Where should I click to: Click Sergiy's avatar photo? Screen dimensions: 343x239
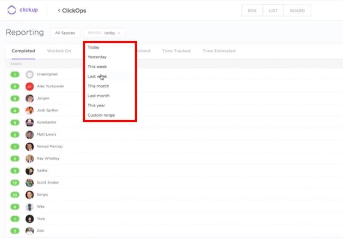coord(30,195)
